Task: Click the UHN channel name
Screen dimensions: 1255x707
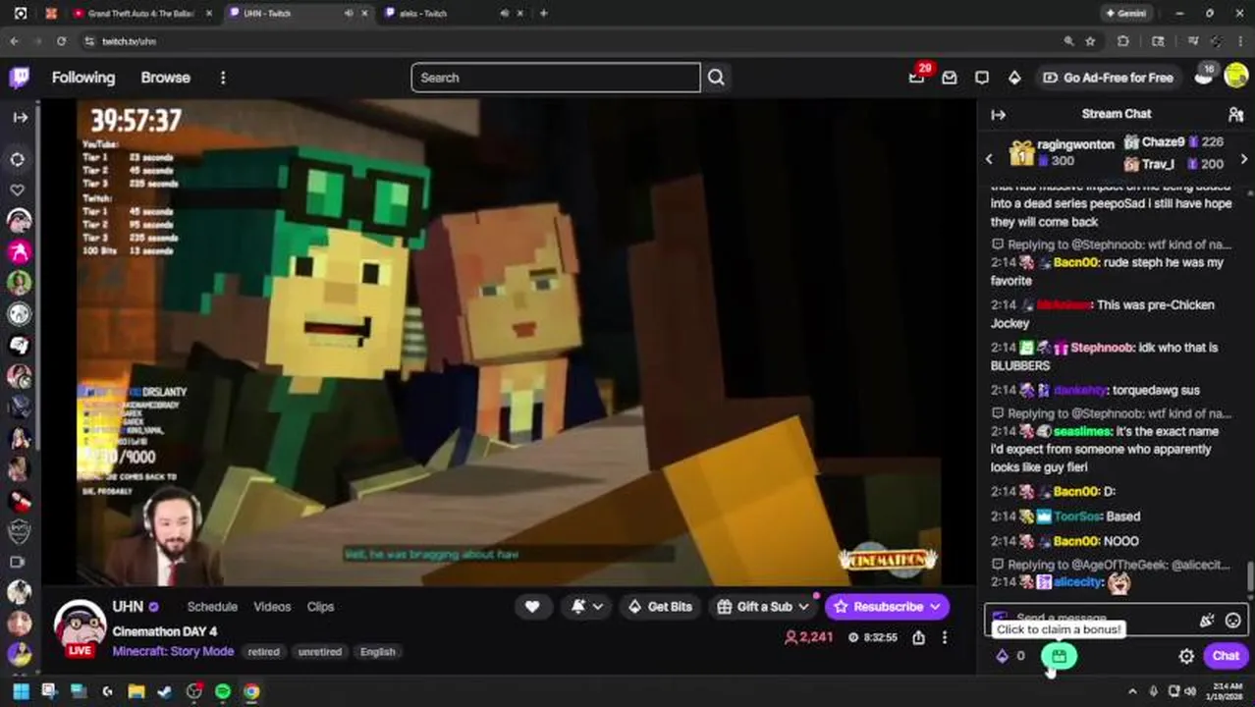Action: click(x=128, y=607)
